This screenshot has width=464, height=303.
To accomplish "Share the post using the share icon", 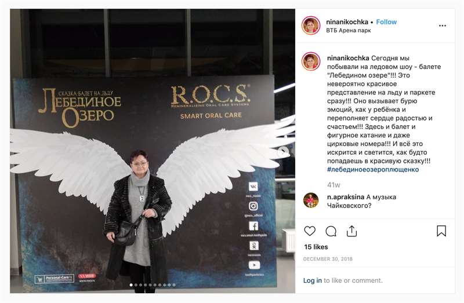I will (351, 231).
